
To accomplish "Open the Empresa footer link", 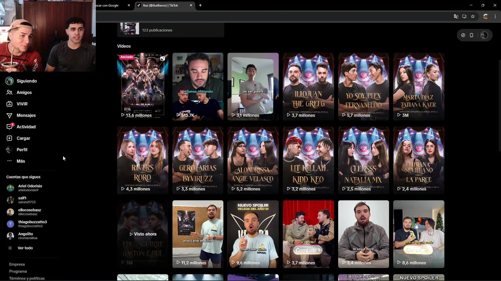I will coord(17,265).
